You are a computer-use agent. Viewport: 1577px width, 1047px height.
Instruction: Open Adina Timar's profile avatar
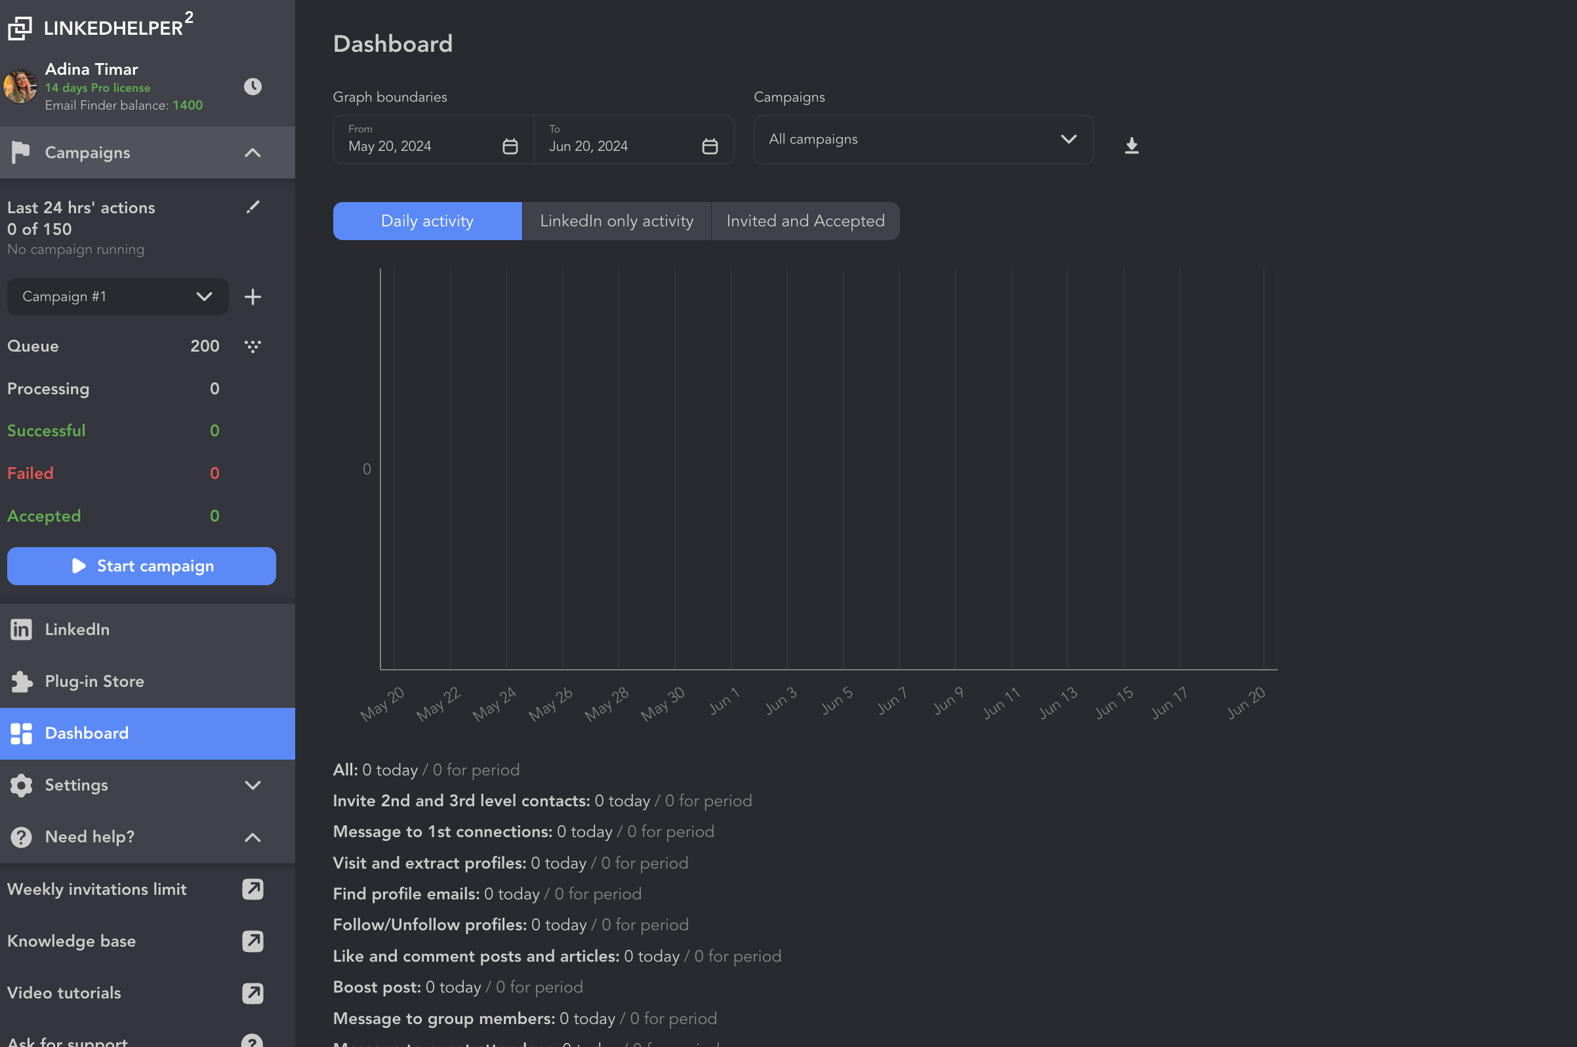click(x=20, y=86)
